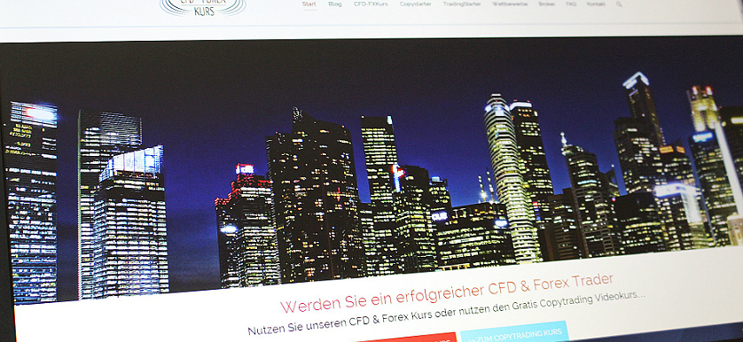Click the subheadline about Gratis Copytrading Videokurs
The width and height of the screenshot is (743, 342).
tap(446, 314)
